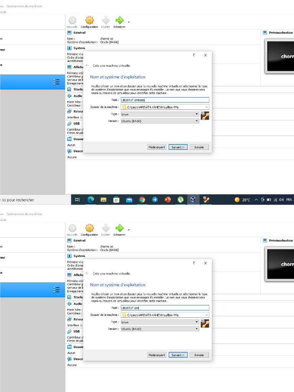This screenshot has width=294, height=392.
Task: Click Annuler in the 'UBUNTUT aminata' dialog
Action: 199,147
